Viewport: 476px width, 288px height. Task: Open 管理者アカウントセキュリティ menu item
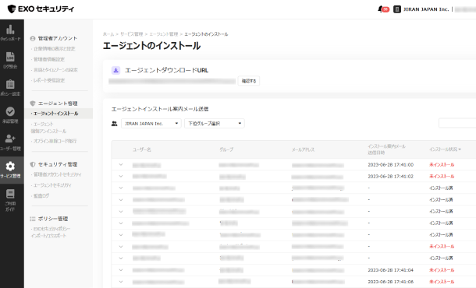pos(57,174)
